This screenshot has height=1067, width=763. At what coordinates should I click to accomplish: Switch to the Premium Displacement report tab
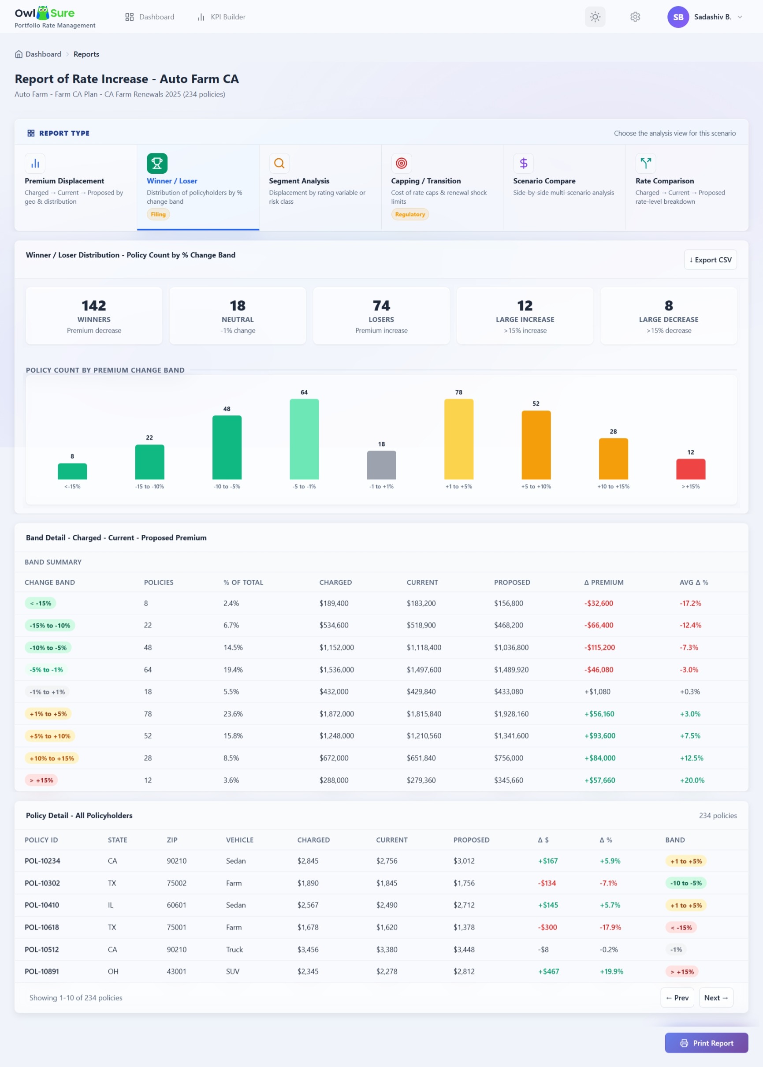(76, 187)
